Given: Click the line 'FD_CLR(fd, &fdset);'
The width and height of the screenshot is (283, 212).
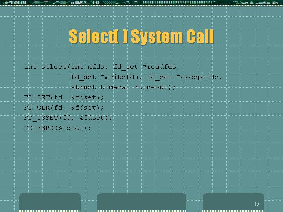Looking at the screenshot, I should click(x=64, y=108).
